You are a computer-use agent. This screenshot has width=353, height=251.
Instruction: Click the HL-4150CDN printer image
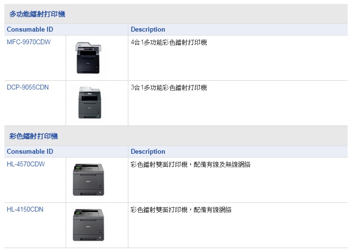click(x=88, y=225)
